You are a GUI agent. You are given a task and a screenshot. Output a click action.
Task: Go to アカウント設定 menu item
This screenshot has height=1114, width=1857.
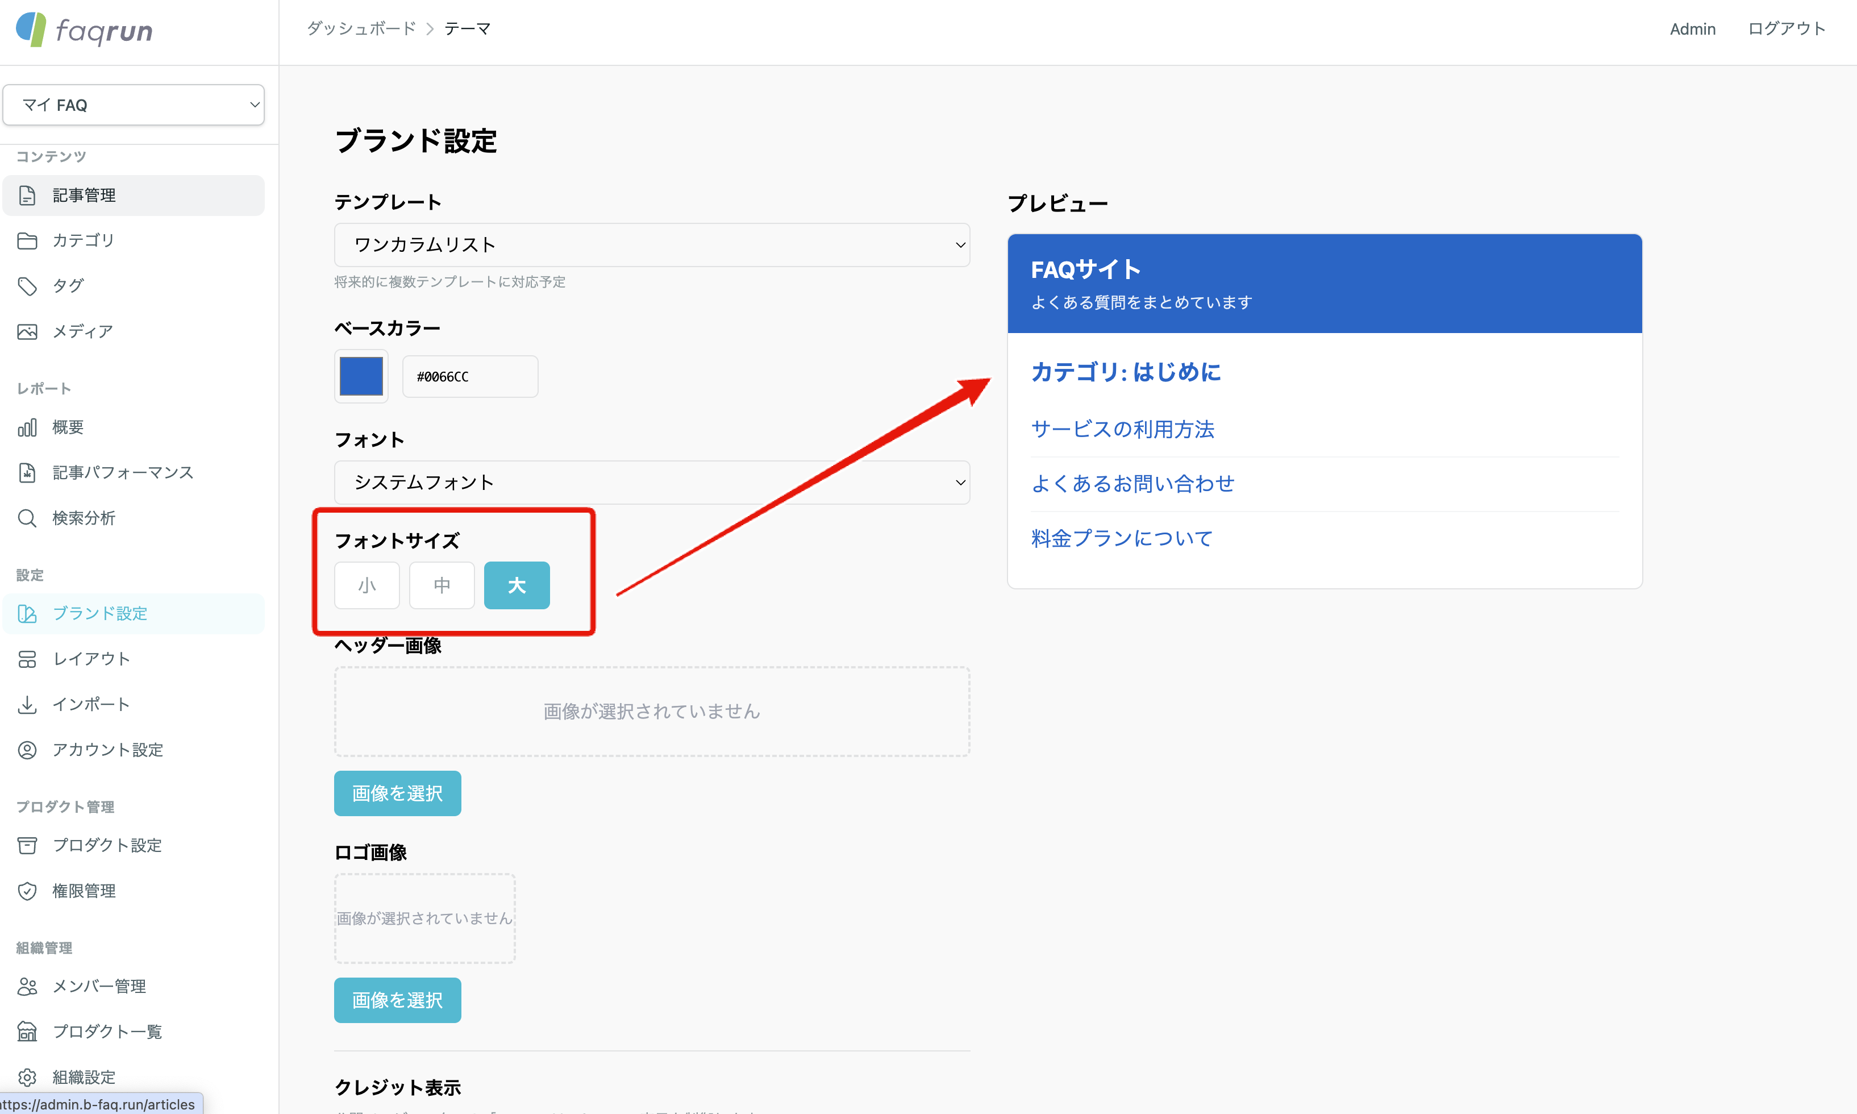[x=134, y=750]
